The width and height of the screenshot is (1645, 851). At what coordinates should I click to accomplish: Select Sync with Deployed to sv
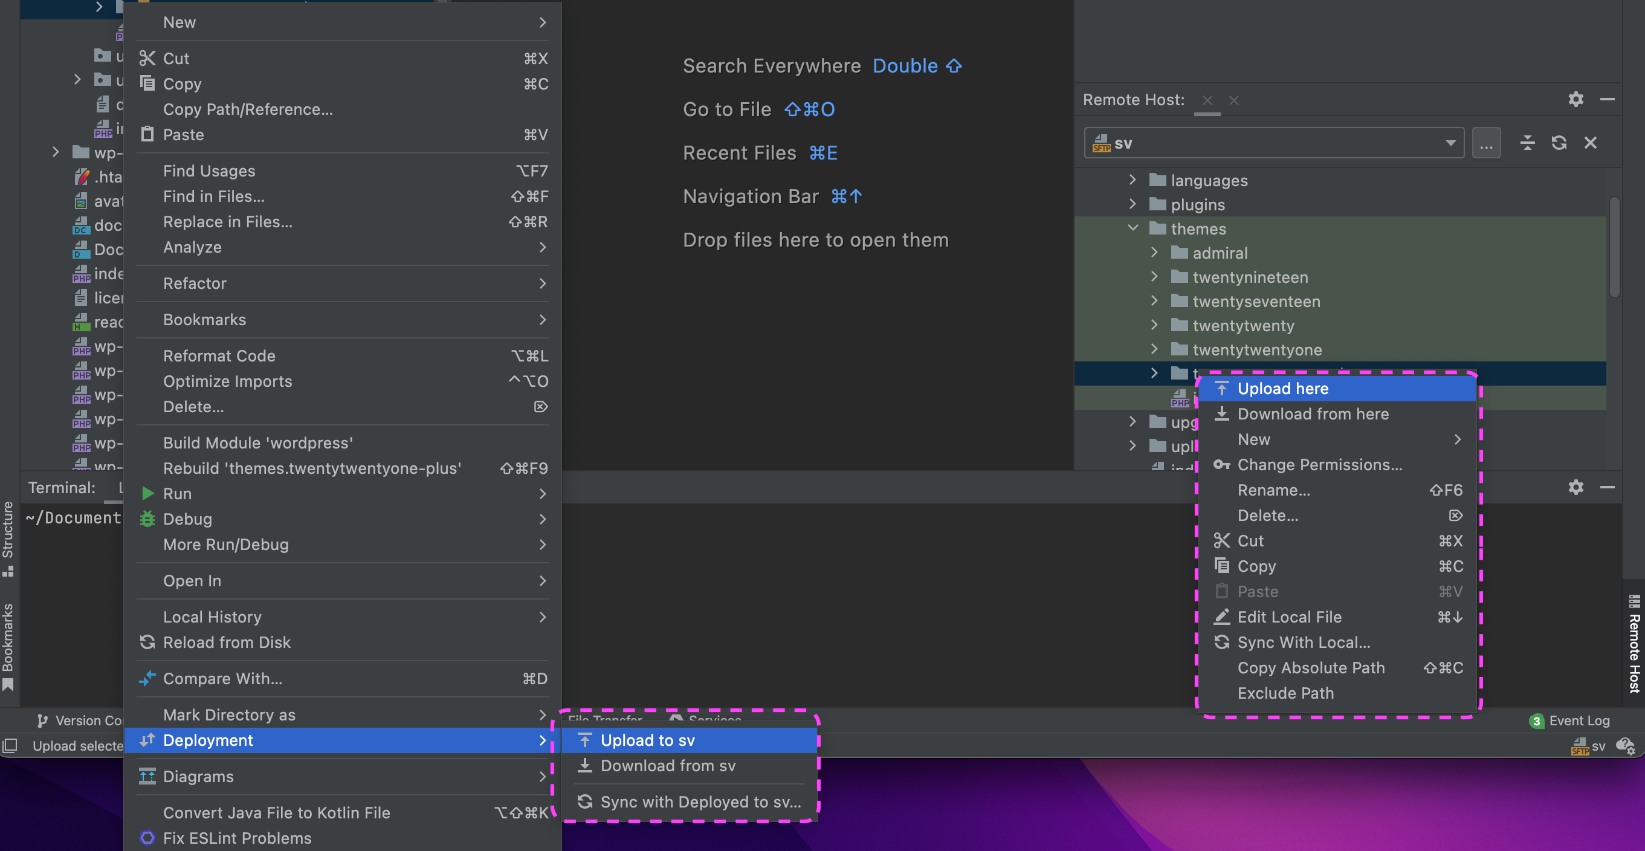700,802
